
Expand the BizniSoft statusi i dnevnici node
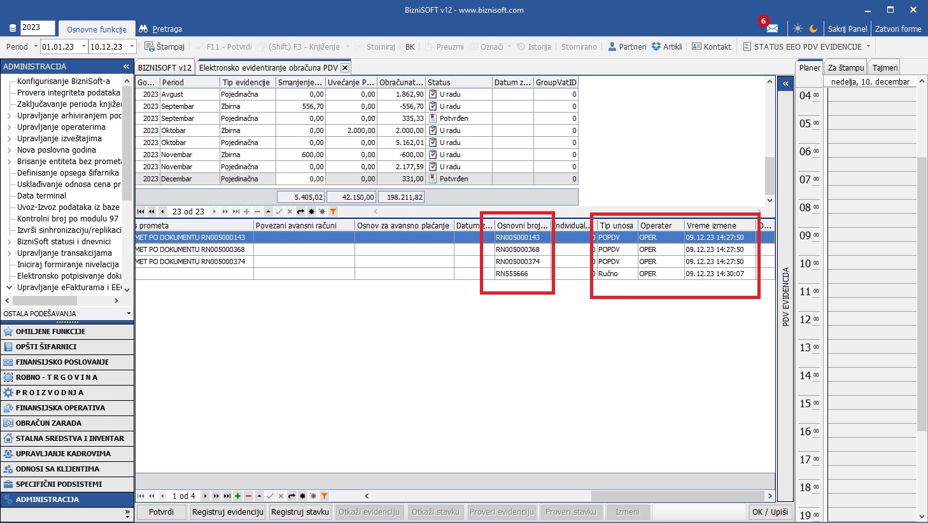(9, 242)
